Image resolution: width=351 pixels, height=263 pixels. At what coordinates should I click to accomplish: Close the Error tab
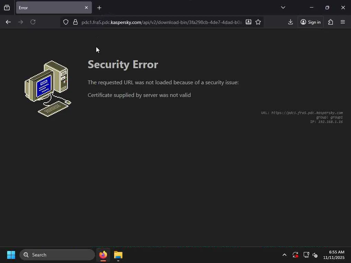86,8
